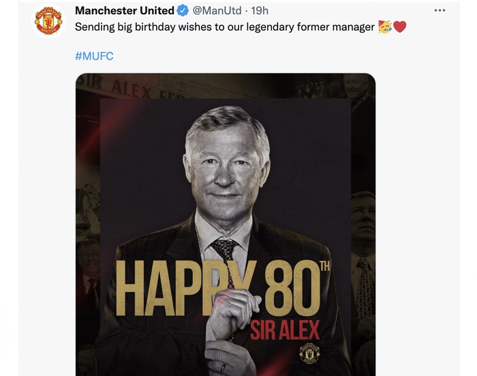Open the #MUFC hashtag
Viewport: 477px width, 376px height.
pos(93,56)
